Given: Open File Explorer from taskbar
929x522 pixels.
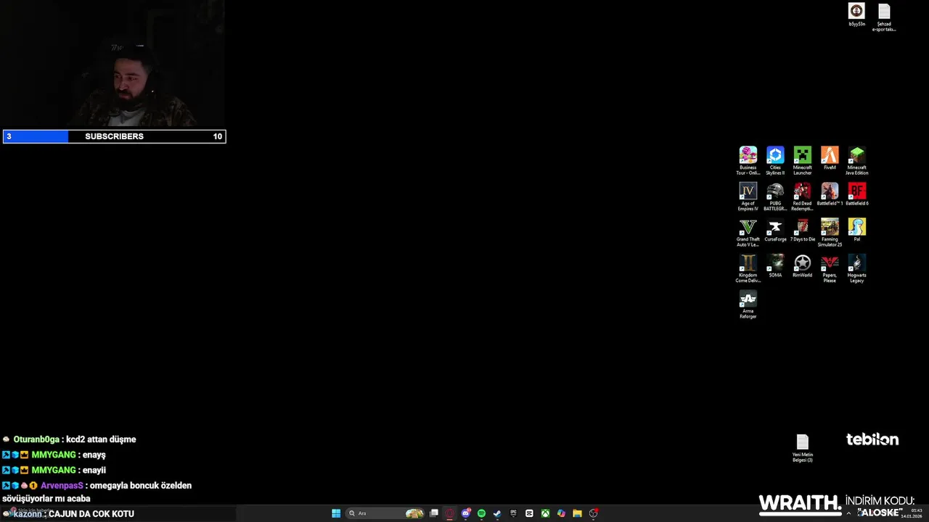Looking at the screenshot, I should click(x=577, y=513).
